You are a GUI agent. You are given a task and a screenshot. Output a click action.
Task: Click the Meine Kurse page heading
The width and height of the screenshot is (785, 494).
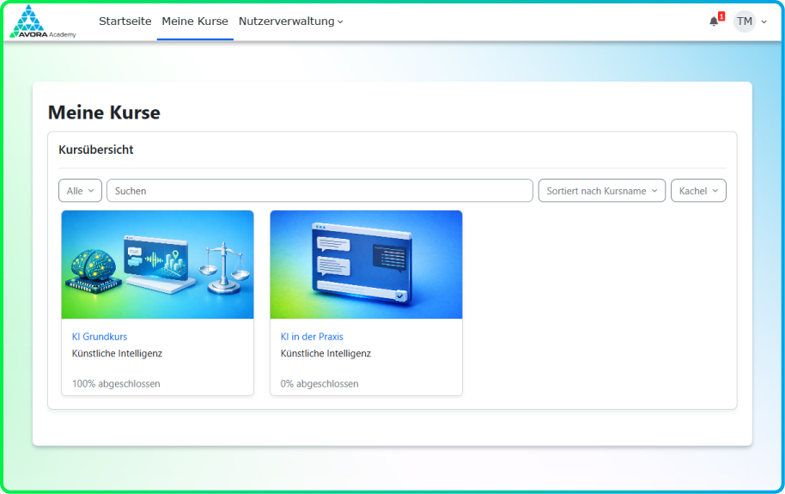(x=104, y=113)
